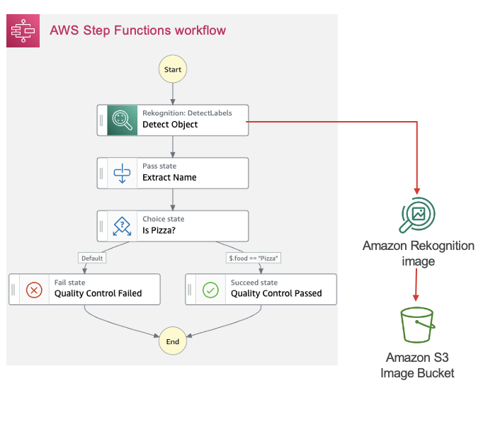Screen dimensions: 483x422
Task: Select the Default branch label
Action: pos(92,258)
